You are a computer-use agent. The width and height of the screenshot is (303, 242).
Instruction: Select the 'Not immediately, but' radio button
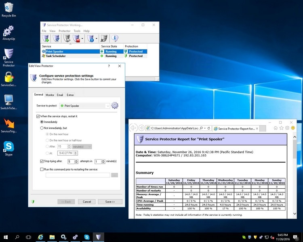point(42,128)
